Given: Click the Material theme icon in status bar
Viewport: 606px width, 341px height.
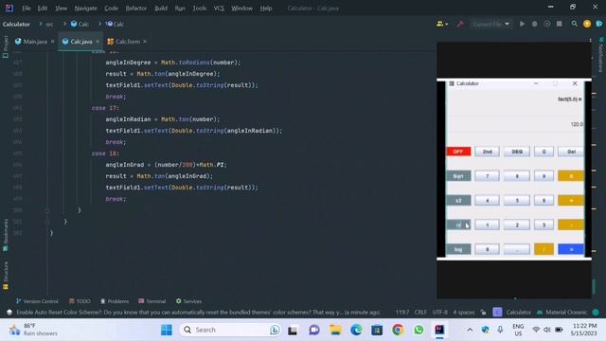Looking at the screenshot, I should click(540, 312).
